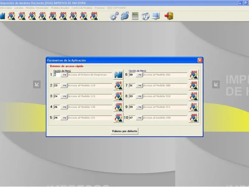Launch the Internet Explorer toolbar icon
The image size is (249, 187).
(x=125, y=16)
